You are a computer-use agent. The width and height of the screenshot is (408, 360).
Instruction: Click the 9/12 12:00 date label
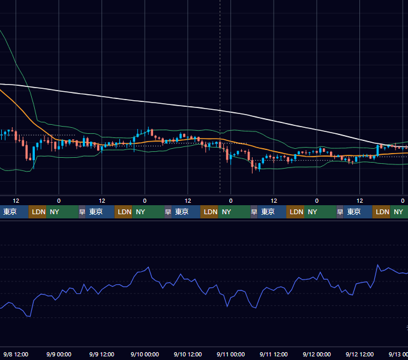359,354
